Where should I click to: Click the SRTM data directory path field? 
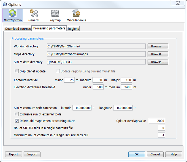(x=96, y=62)
